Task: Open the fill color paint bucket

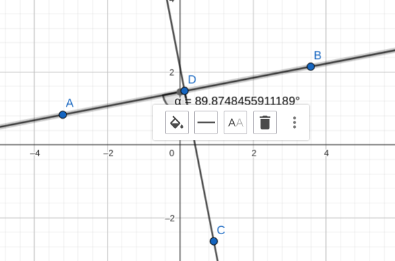Action: [x=177, y=123]
